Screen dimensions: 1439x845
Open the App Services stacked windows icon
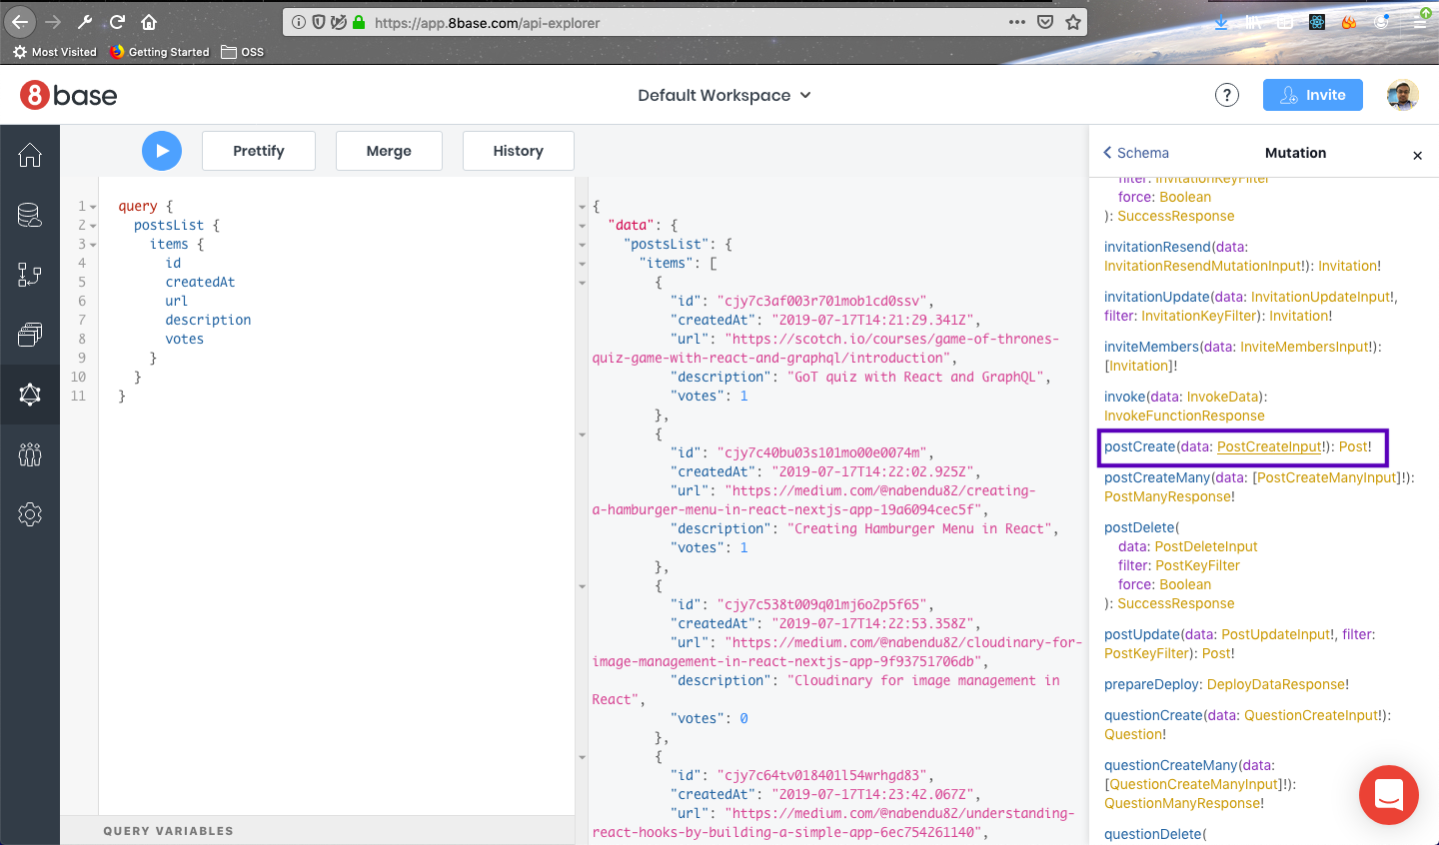(30, 335)
